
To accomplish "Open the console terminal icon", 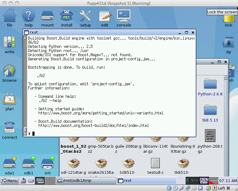I will pos(124,17).
